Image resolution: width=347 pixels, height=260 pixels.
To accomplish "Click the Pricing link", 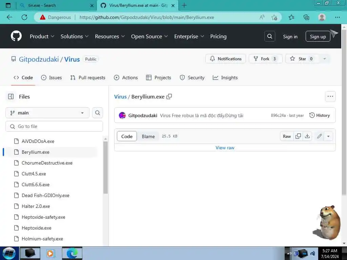I will pos(218,37).
